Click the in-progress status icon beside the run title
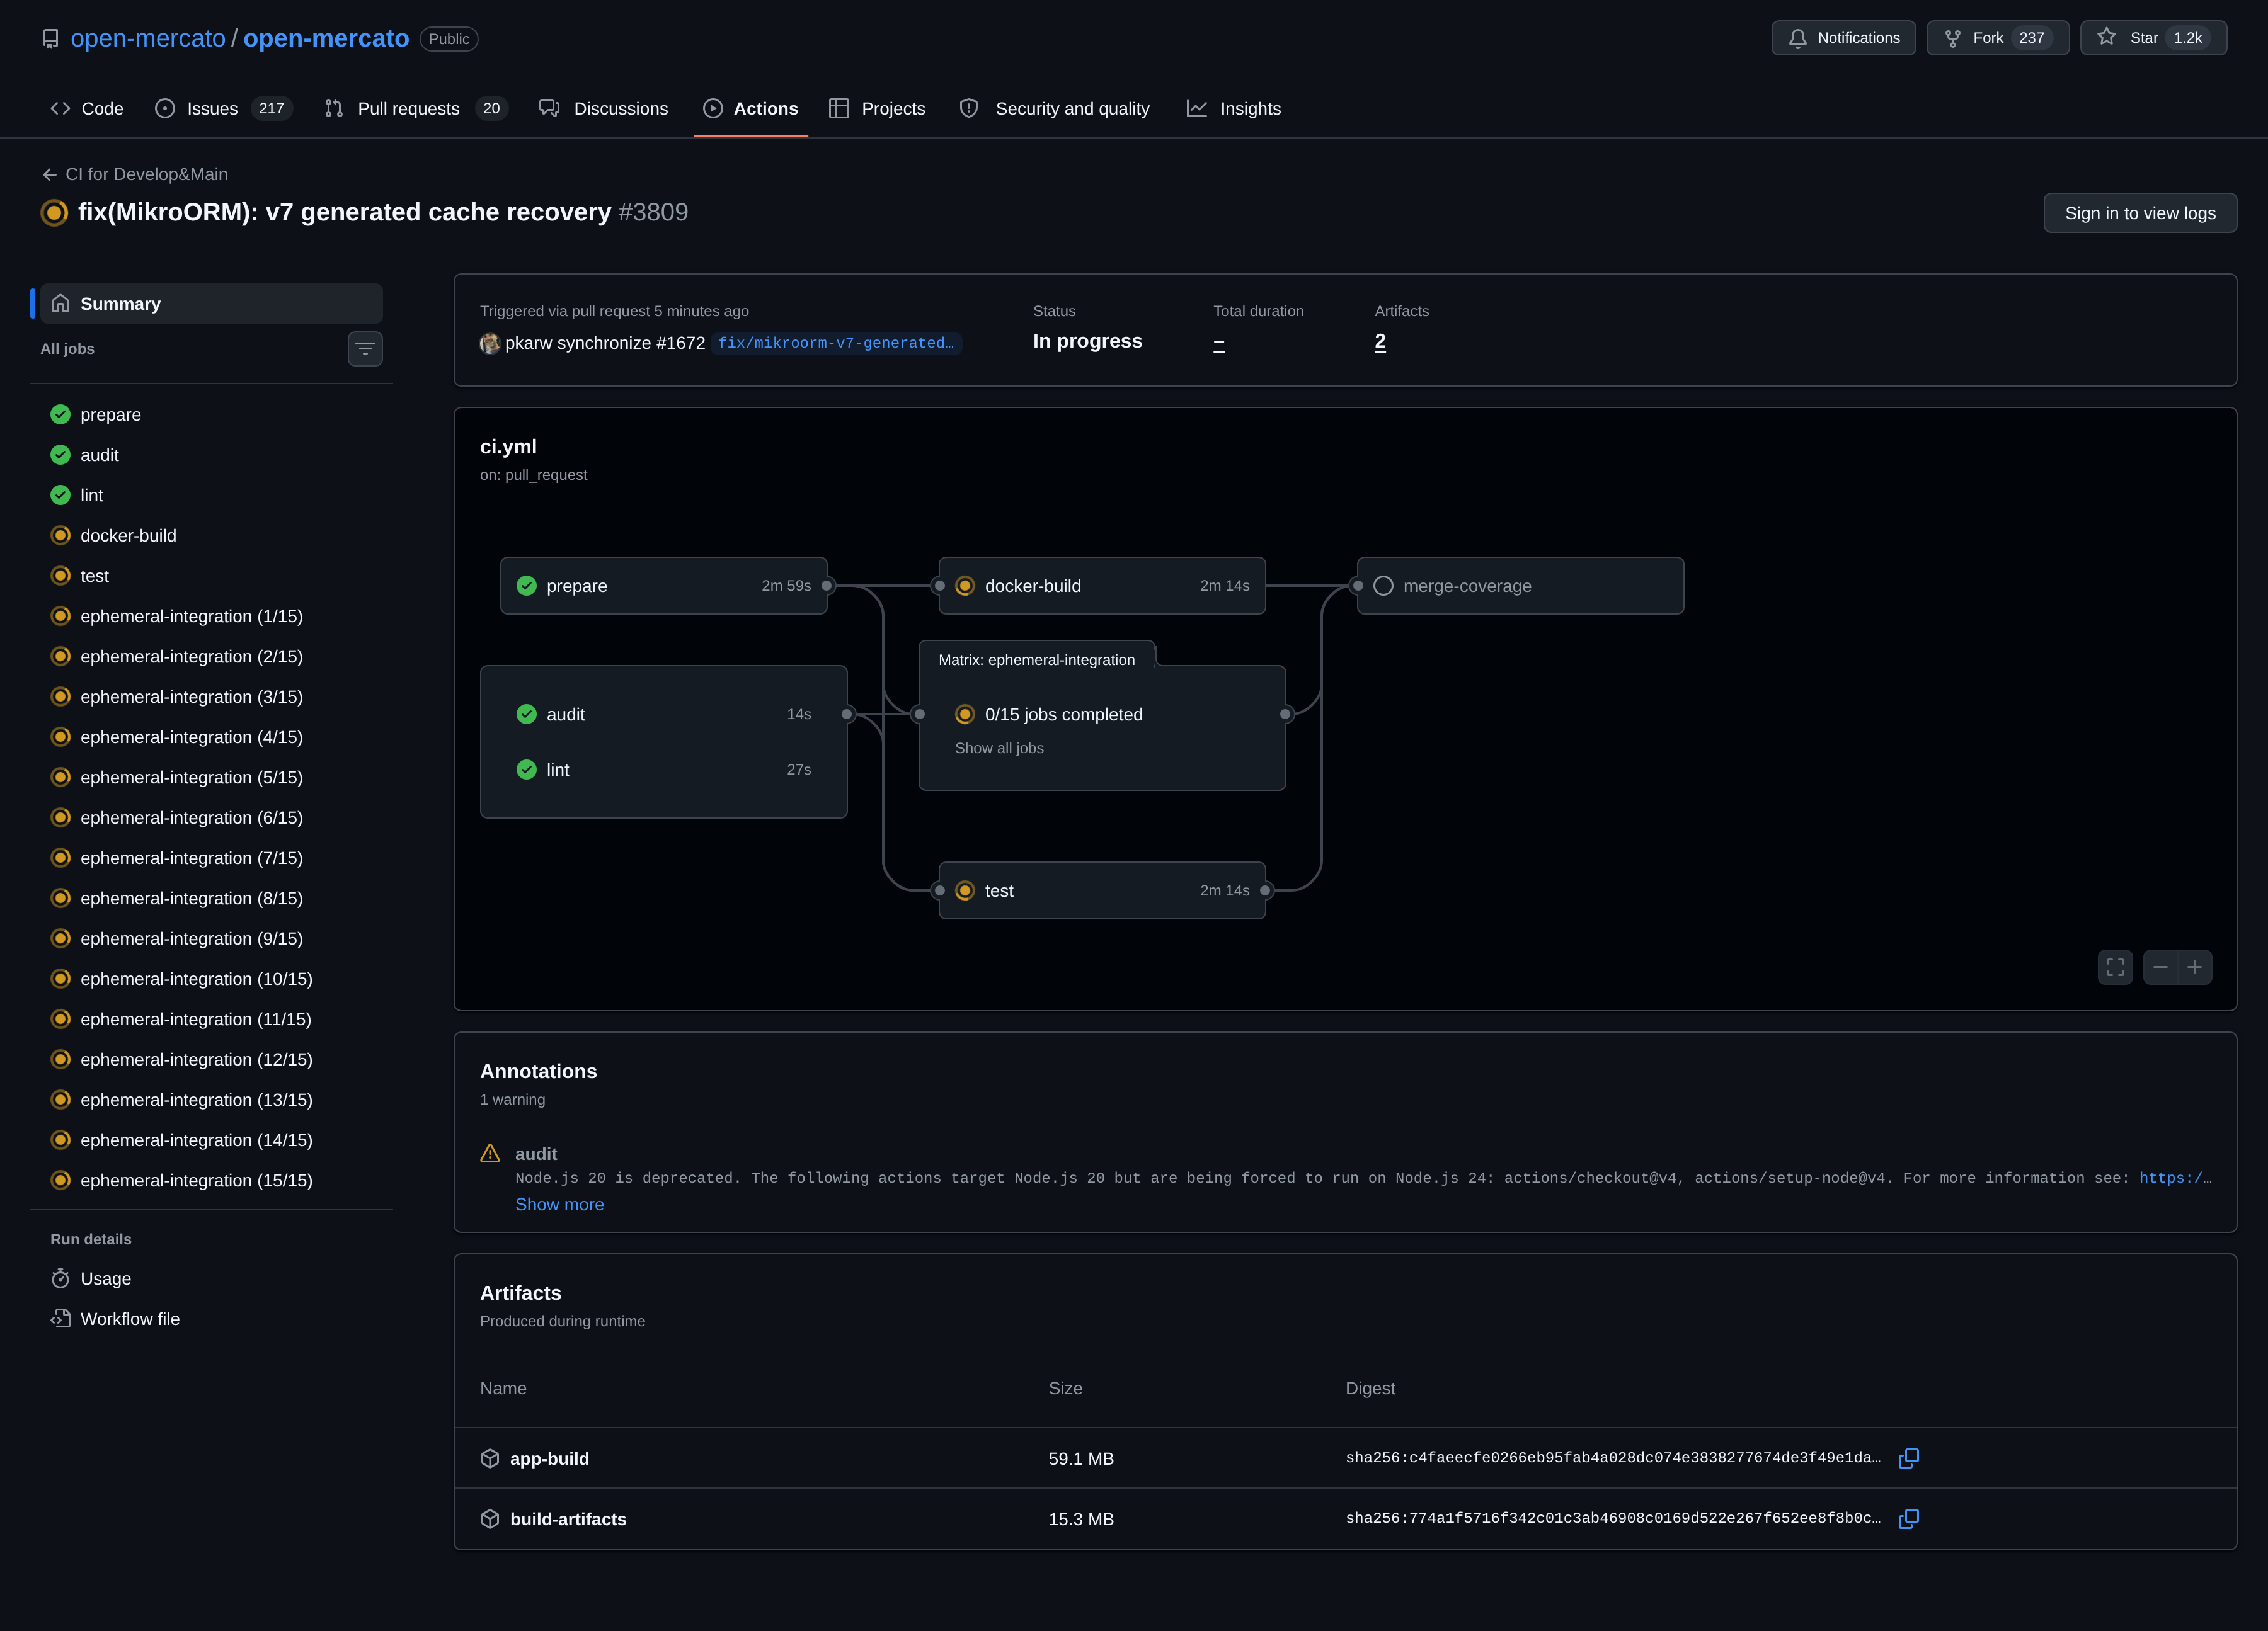This screenshot has height=1631, width=2268. [x=54, y=212]
